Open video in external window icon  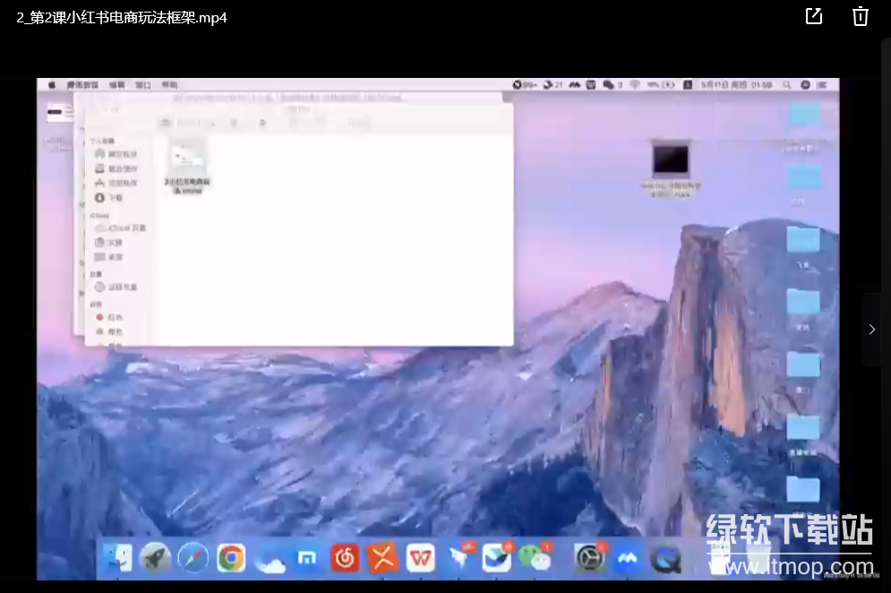tap(813, 17)
